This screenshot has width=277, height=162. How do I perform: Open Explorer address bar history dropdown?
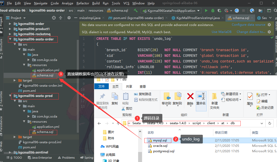coord(262,123)
